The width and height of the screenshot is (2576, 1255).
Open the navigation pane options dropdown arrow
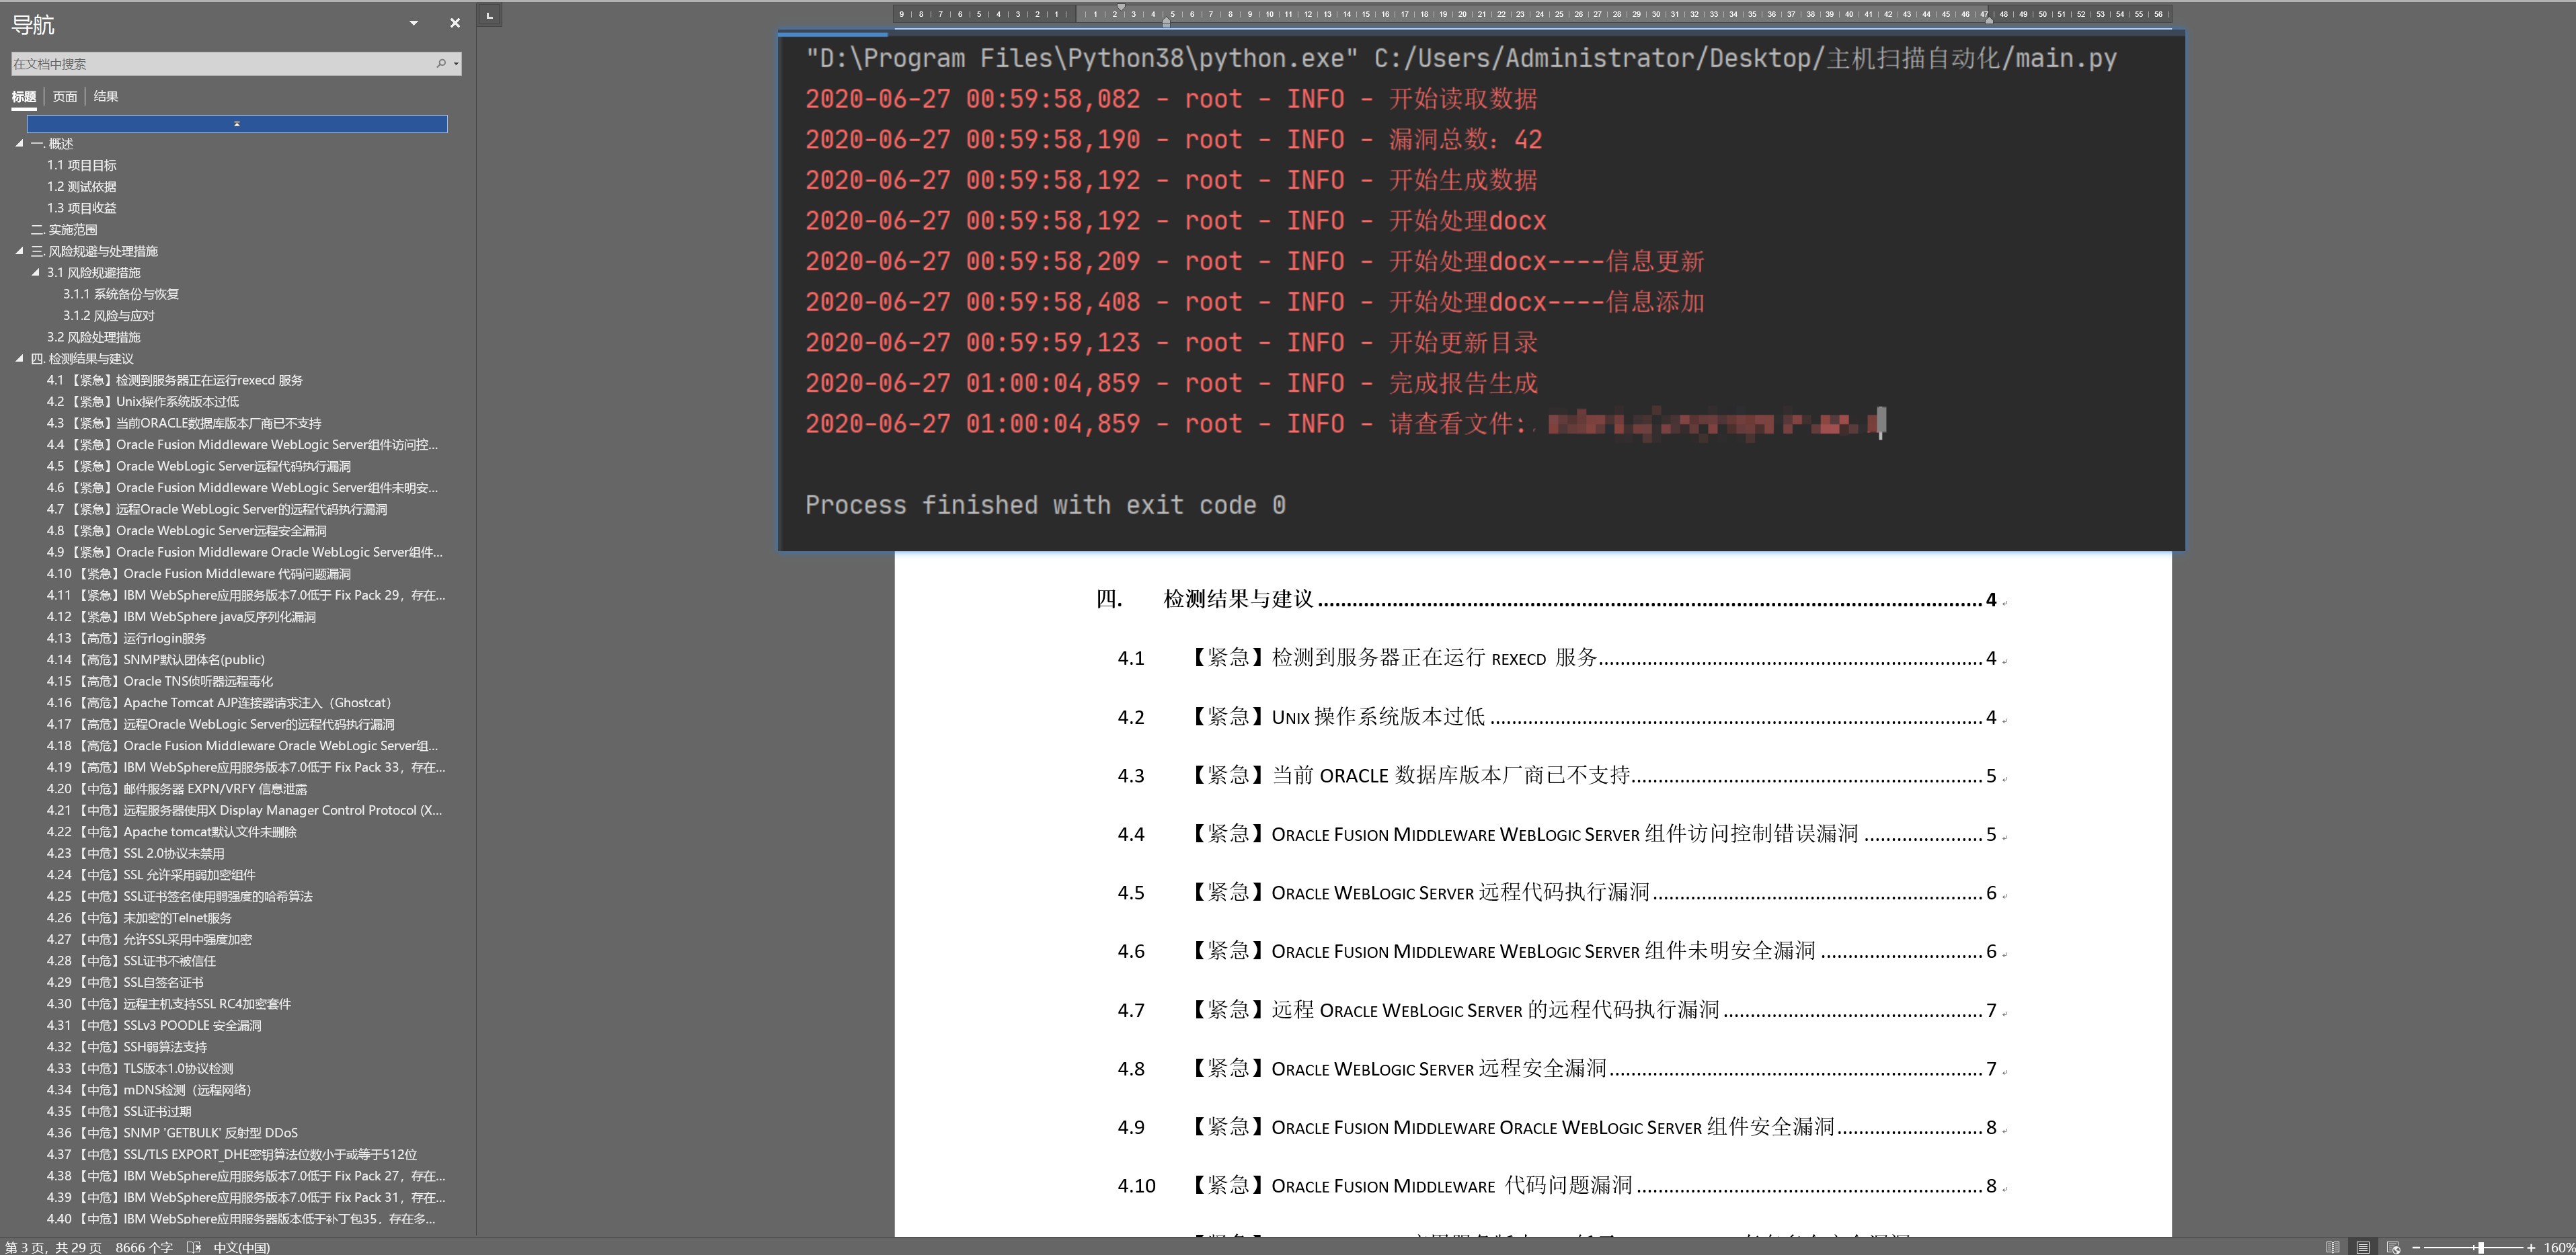pyautogui.click(x=414, y=23)
